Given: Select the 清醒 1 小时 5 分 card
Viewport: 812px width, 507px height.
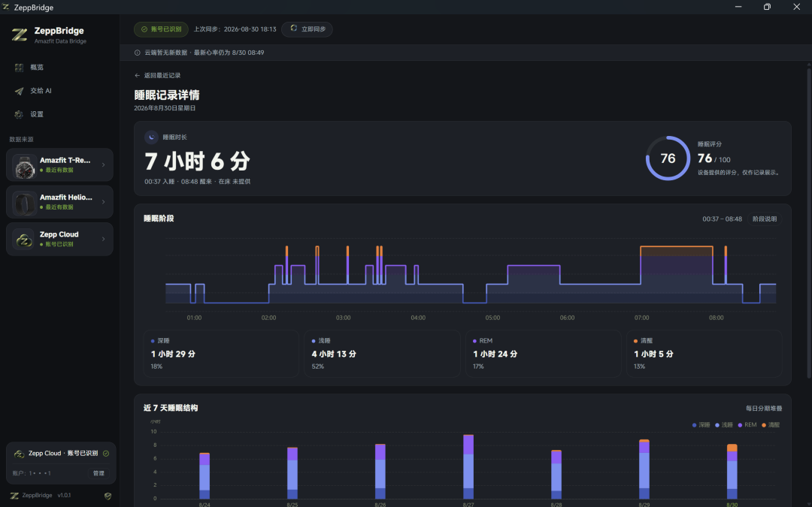Looking at the screenshot, I should (x=704, y=354).
